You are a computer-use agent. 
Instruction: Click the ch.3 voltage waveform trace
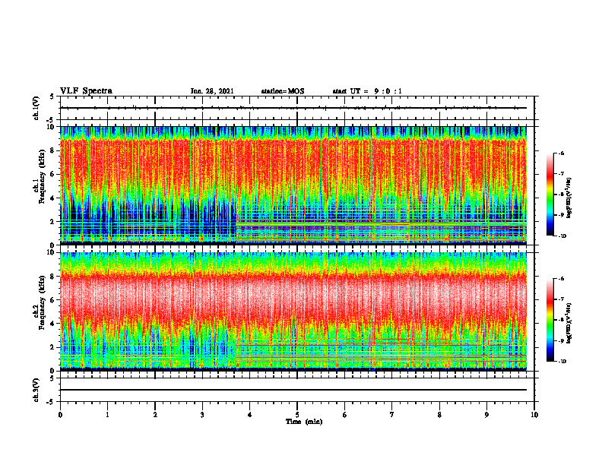[x=293, y=390]
